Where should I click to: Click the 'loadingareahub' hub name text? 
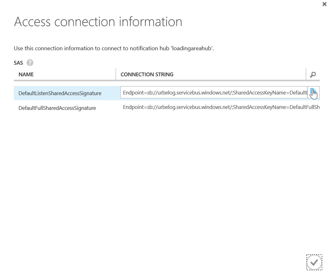coord(191,48)
